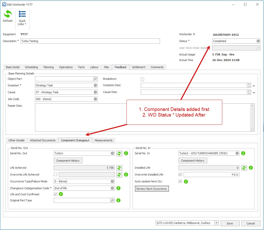The height and width of the screenshot is (230, 264).
Task: Refresh the Life Achieved value
Action: [119, 168]
